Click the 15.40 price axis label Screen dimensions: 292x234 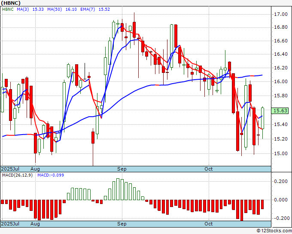(281, 124)
